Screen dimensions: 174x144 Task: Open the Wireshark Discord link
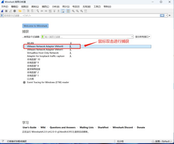(x=123, y=127)
